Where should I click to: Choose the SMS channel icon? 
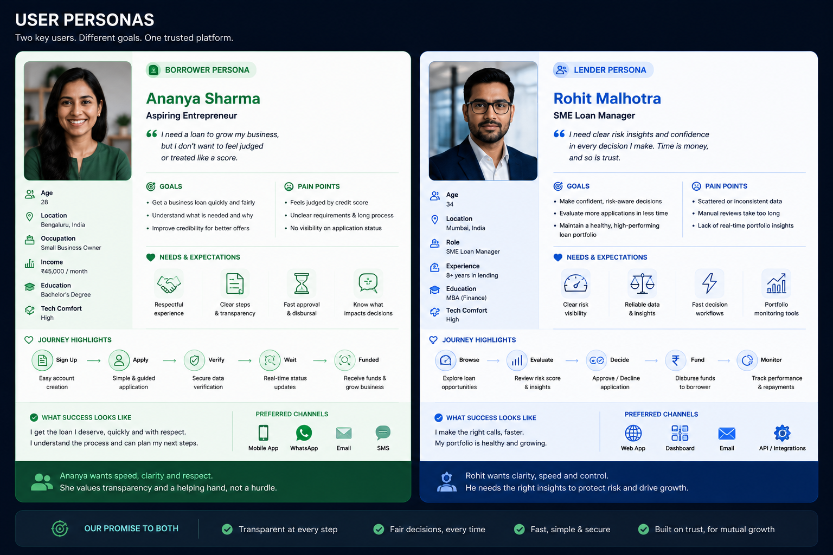point(383,433)
